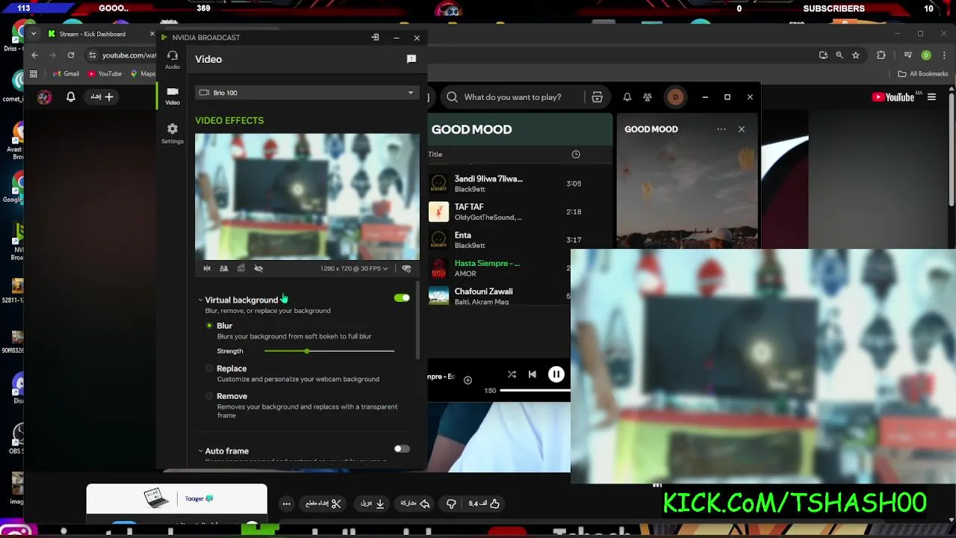
Task: Open the Brio 100 camera dropdown
Action: (307, 93)
